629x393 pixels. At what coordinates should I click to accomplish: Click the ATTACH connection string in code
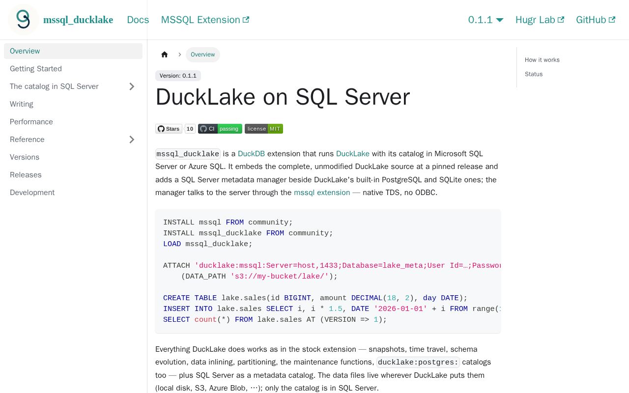point(347,266)
